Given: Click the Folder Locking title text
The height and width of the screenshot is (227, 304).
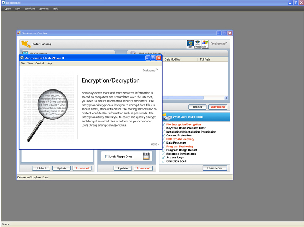Looking at the screenshot, I should [41, 44].
